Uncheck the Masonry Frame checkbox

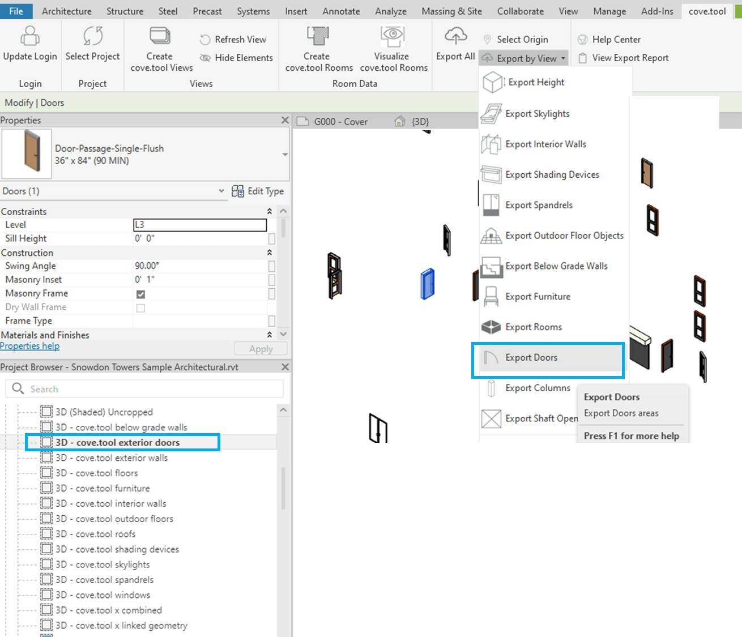[x=140, y=294]
